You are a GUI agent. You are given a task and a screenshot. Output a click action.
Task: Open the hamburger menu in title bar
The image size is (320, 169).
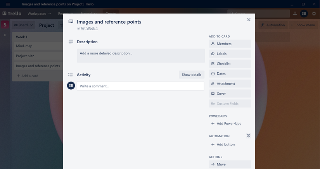coord(8,4)
